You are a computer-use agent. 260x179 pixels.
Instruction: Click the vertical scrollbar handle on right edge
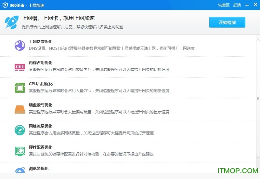click(x=258, y=98)
